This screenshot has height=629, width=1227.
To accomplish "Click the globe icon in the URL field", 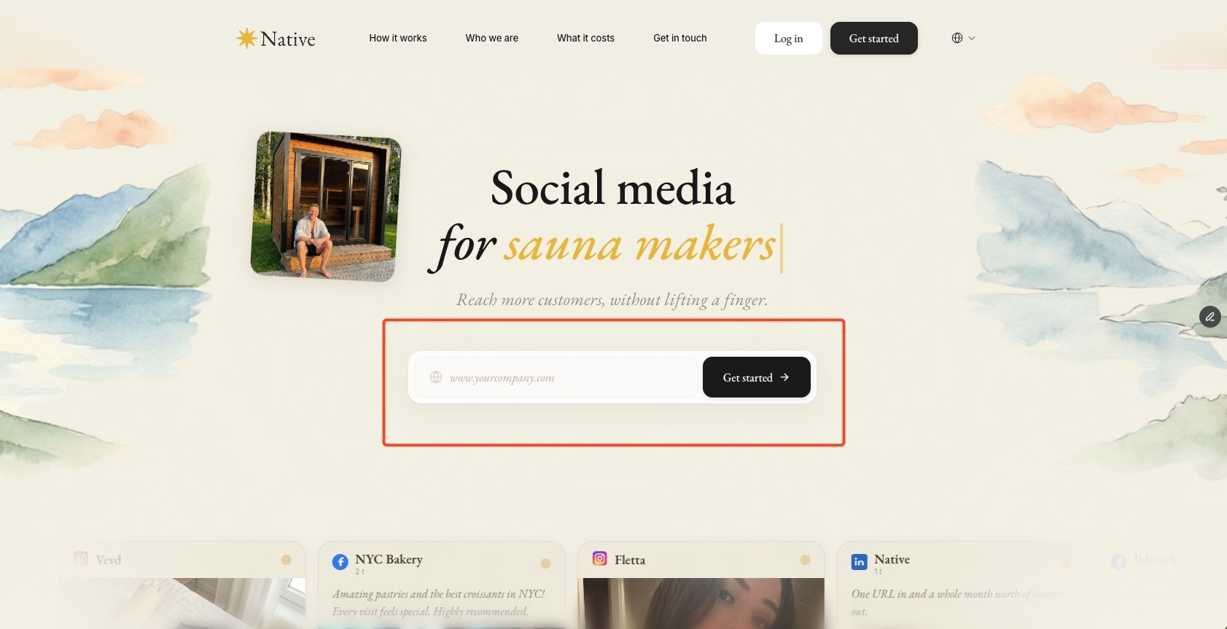I will tap(436, 377).
